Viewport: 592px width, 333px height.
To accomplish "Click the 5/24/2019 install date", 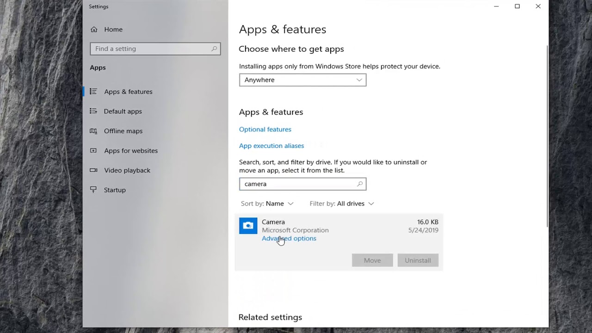I will (x=423, y=230).
